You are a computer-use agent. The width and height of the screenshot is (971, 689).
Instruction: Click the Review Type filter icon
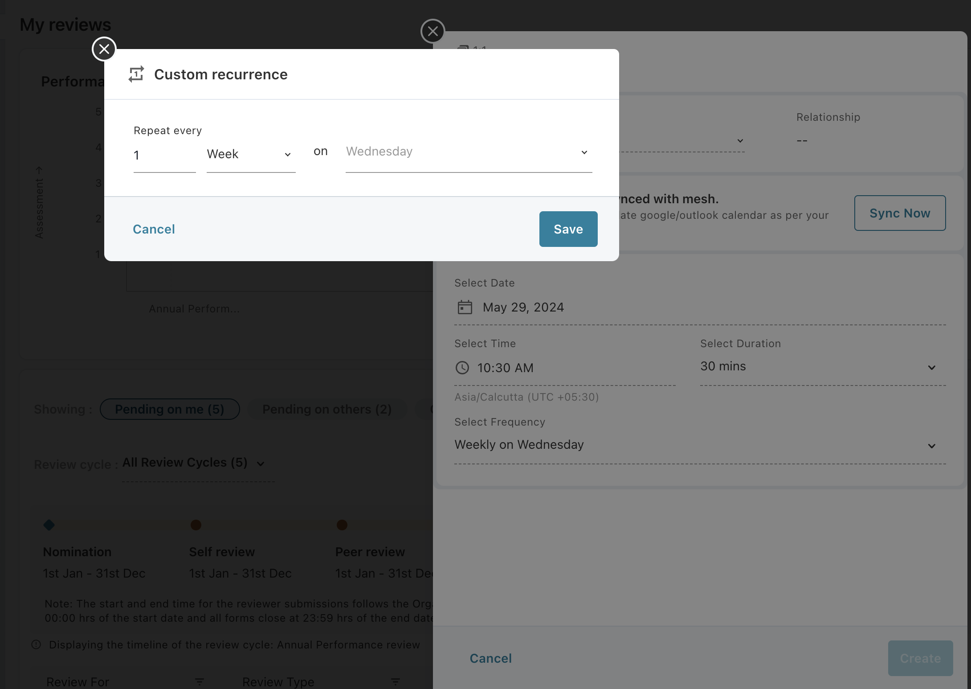396,682
